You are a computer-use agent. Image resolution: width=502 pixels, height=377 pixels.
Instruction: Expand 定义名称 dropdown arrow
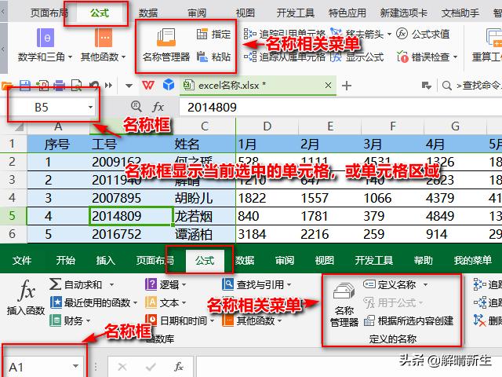(425, 284)
